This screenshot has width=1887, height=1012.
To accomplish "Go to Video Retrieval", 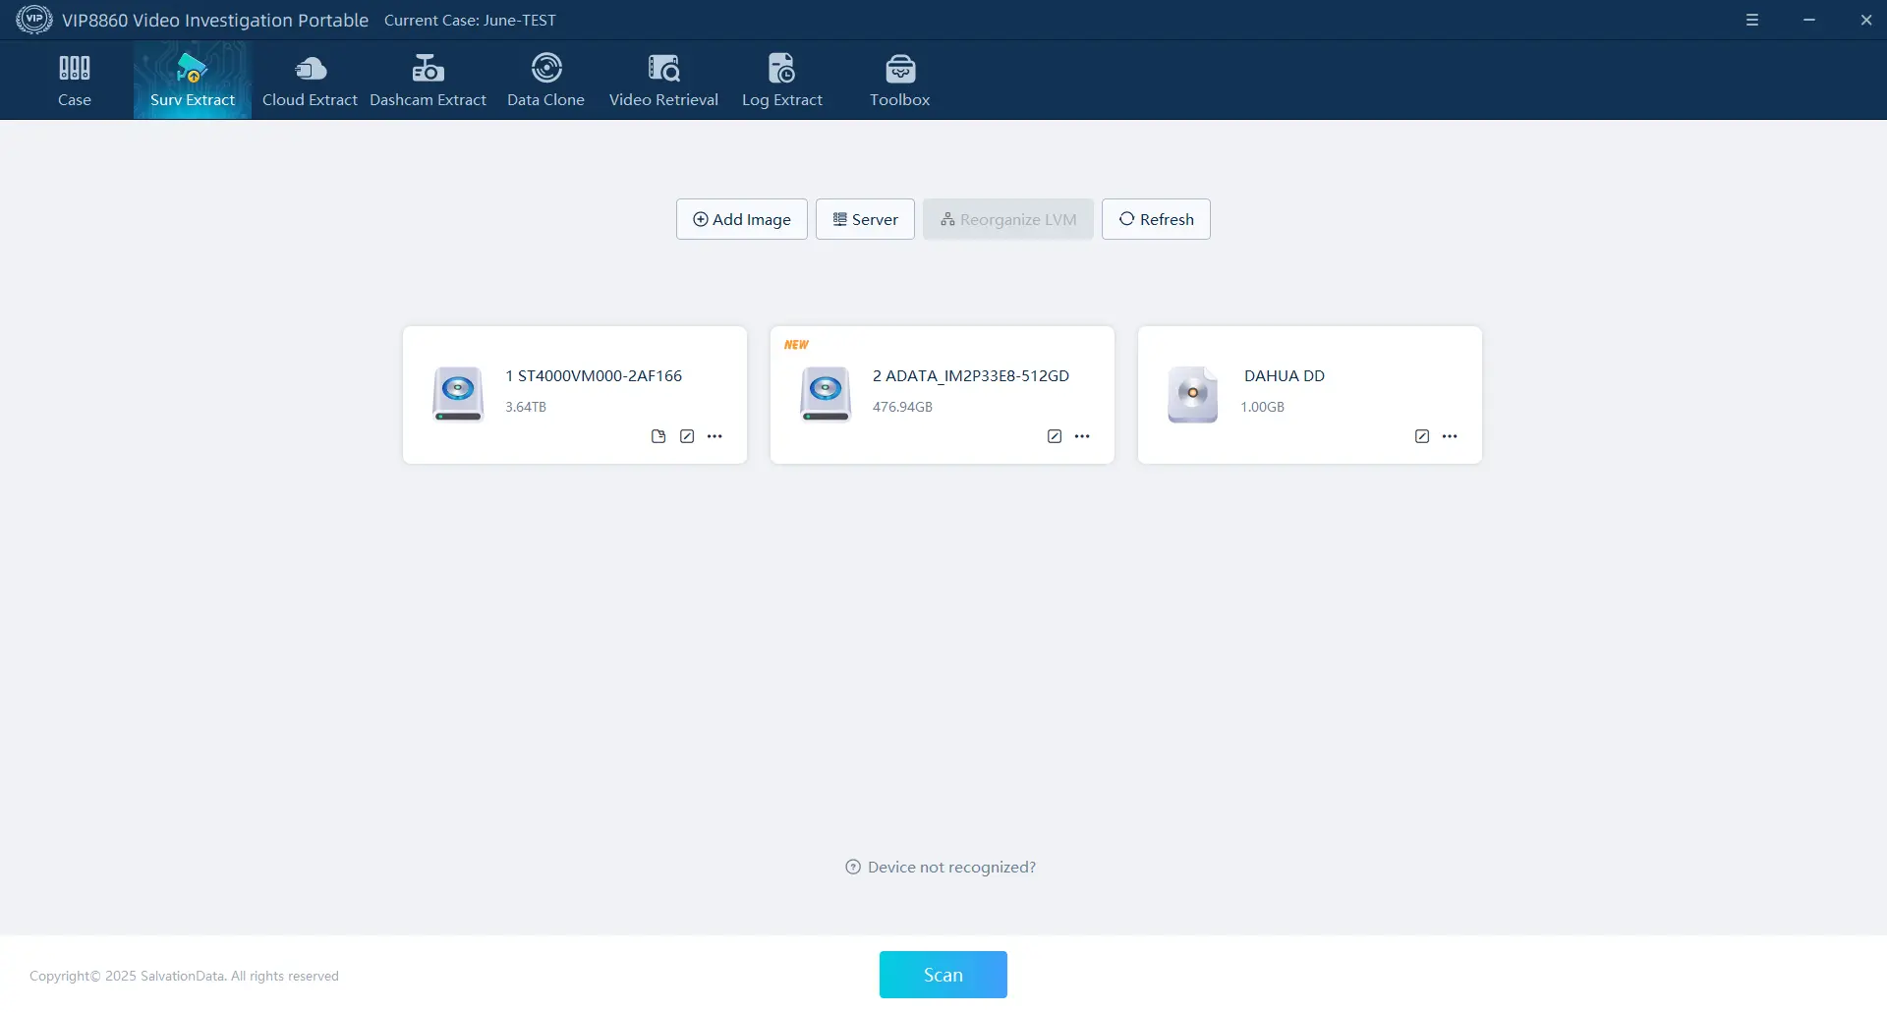I will tap(663, 81).
